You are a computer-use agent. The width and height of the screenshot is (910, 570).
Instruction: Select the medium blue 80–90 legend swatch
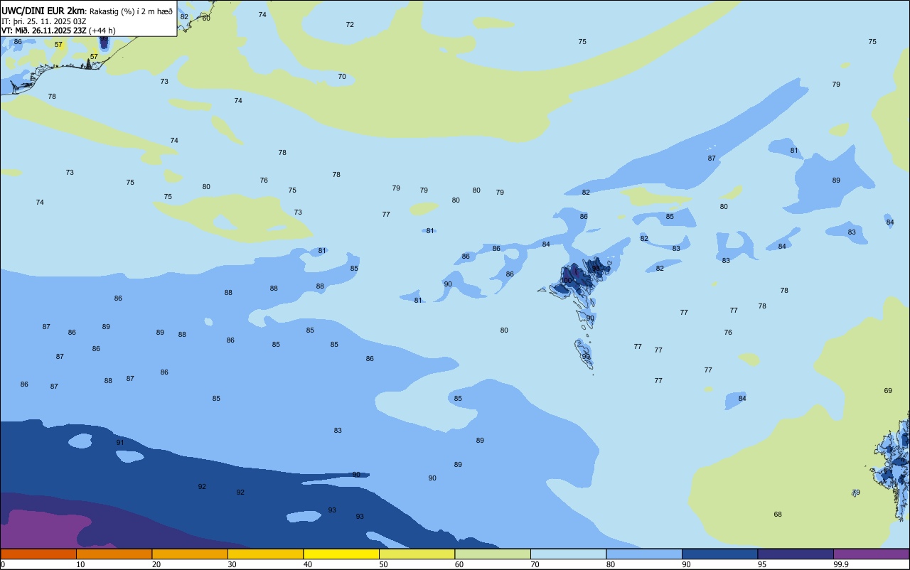pyautogui.click(x=644, y=554)
